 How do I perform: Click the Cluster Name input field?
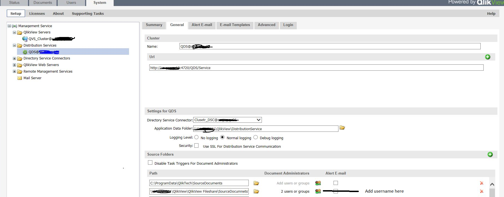pos(330,46)
